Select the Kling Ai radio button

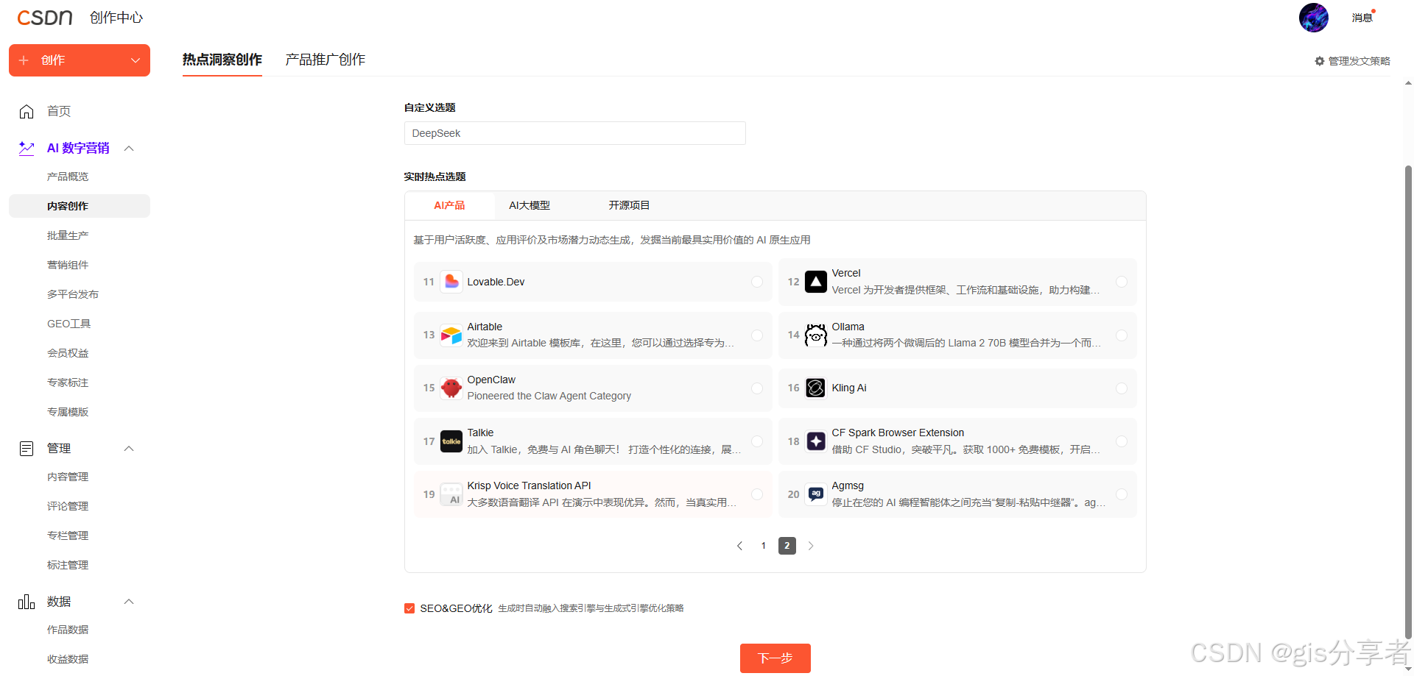1122,388
